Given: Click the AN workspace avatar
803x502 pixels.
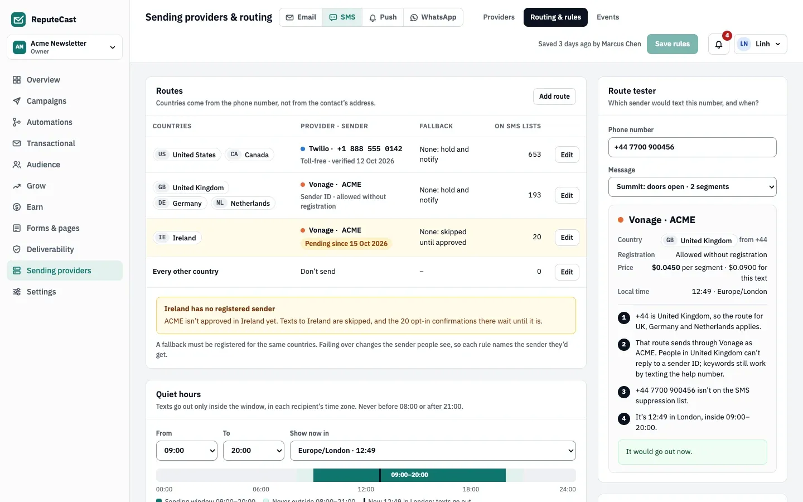Looking at the screenshot, I should point(20,47).
